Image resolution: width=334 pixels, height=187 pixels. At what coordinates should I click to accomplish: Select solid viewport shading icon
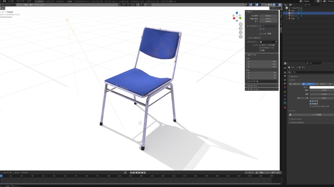[269, 5]
